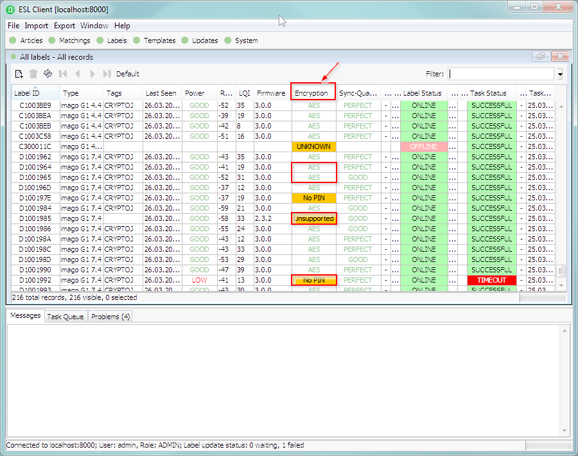Restore the All labels sub-window

pos(540,57)
